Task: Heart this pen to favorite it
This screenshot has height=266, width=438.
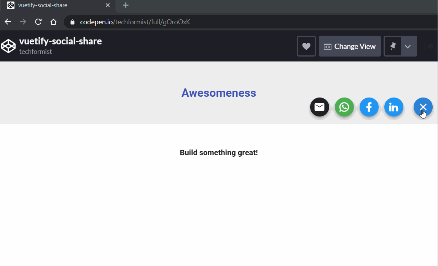Action: (306, 46)
